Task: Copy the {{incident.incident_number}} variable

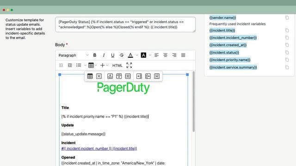Action: coord(287,38)
